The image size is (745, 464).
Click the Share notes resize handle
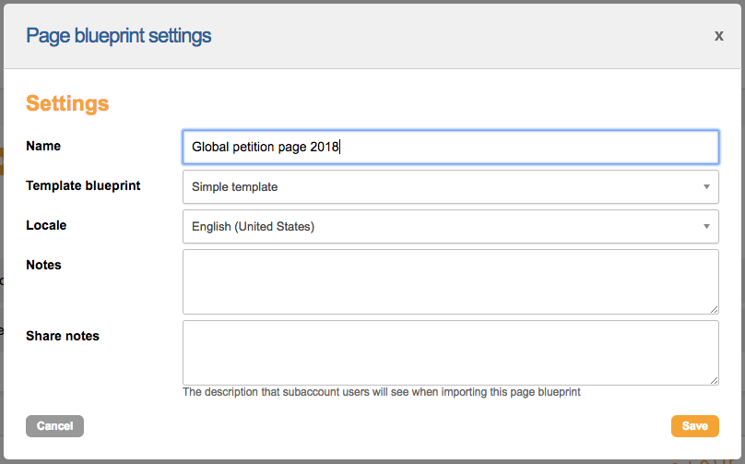pos(714,380)
